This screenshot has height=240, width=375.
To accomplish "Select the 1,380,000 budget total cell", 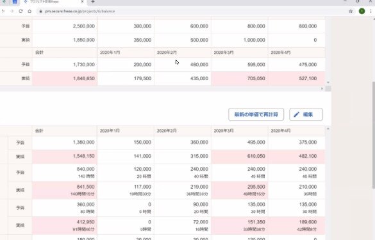I will [65, 142].
